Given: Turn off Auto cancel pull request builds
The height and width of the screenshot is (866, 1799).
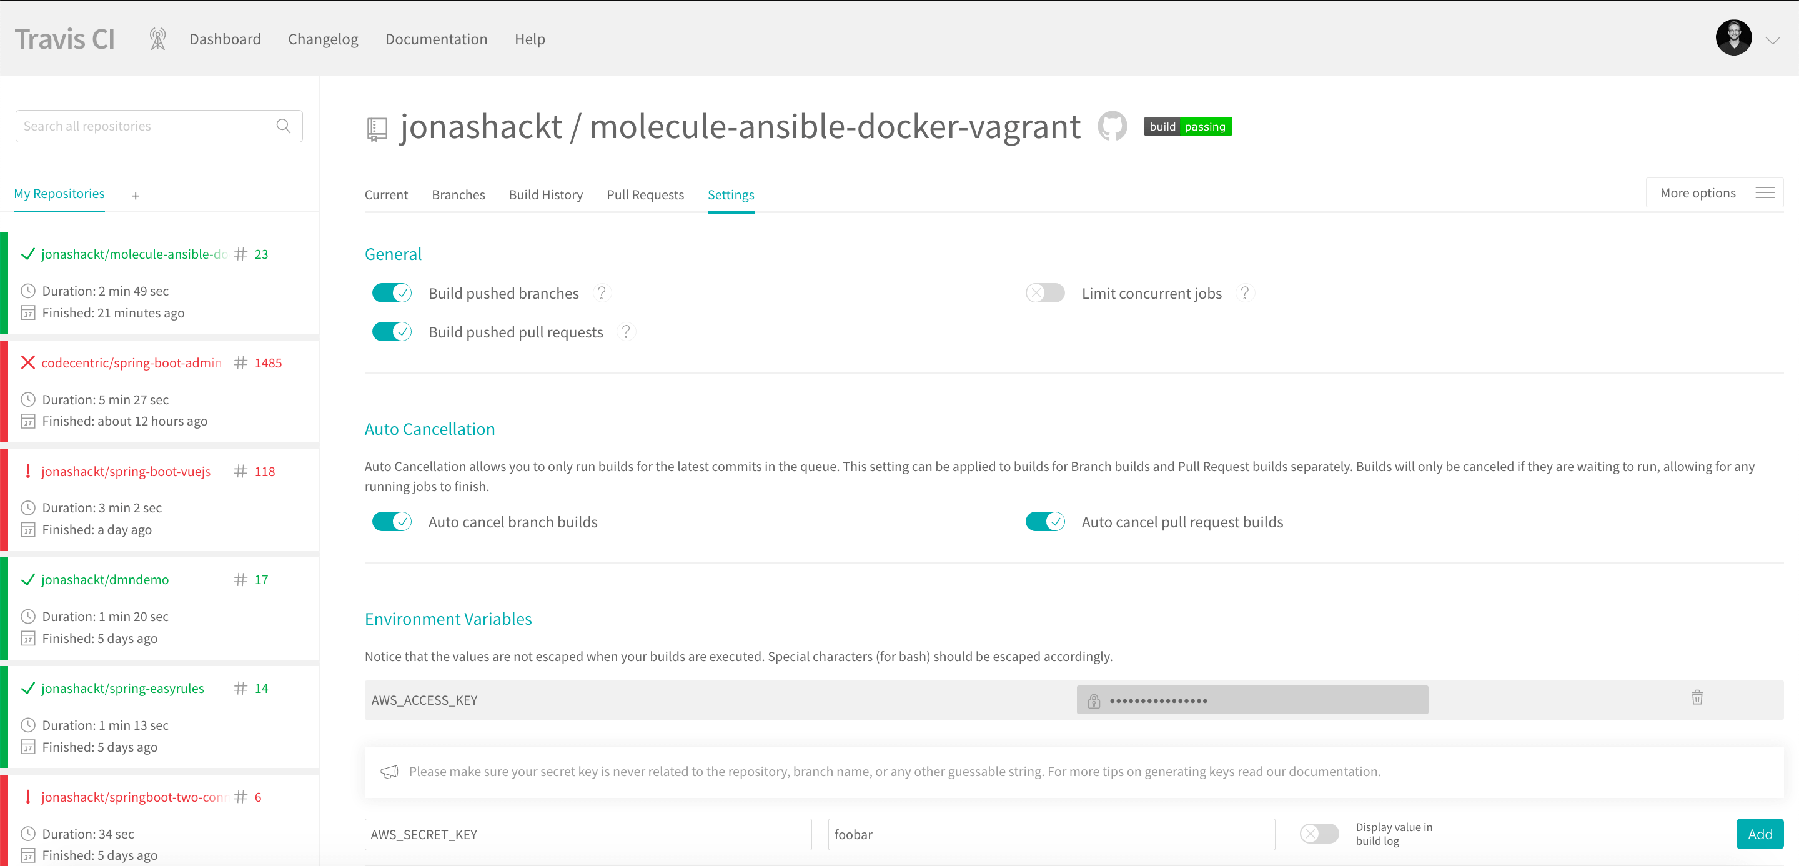Looking at the screenshot, I should coord(1045,522).
